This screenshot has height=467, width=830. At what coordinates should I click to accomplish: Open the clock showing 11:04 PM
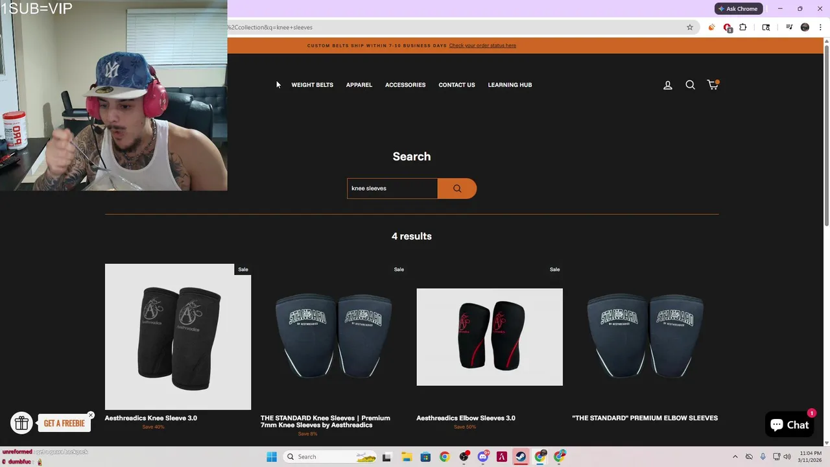[x=811, y=457]
